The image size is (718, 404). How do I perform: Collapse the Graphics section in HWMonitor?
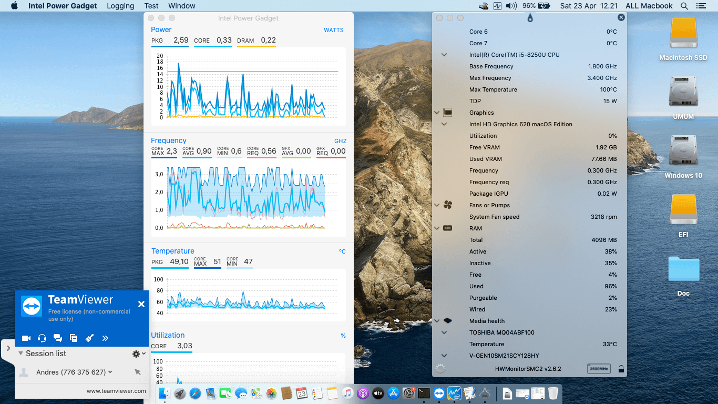(x=437, y=112)
